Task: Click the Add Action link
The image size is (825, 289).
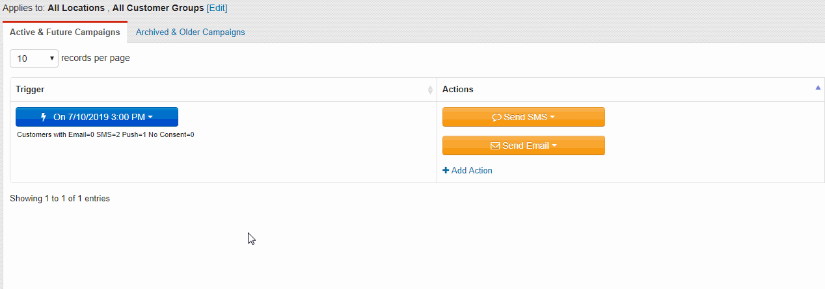Action: click(472, 171)
